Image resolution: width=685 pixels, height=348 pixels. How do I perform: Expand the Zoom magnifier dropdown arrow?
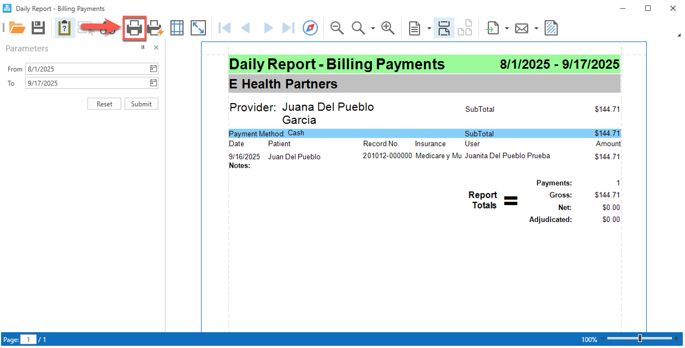click(373, 28)
